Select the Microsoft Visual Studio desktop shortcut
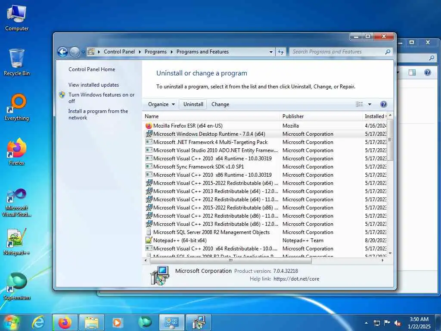 pos(17,203)
